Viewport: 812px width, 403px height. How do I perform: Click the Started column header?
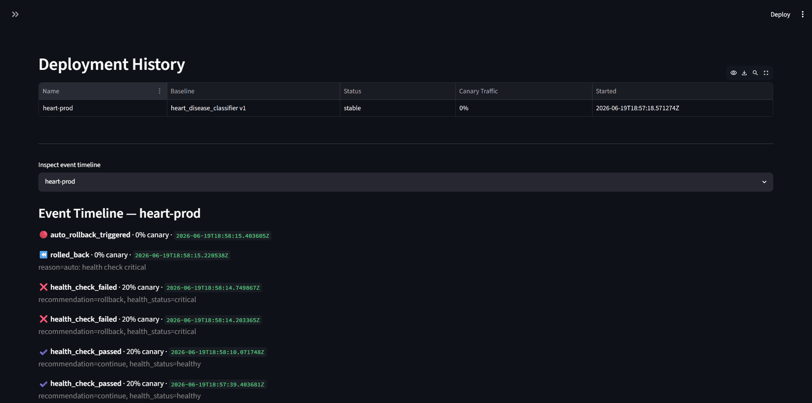coord(682,91)
